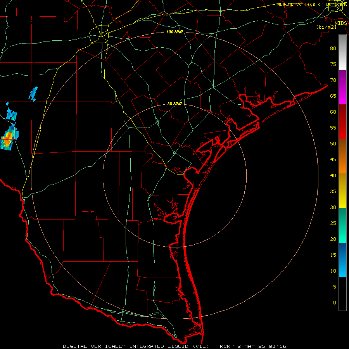Click the 25 value on color scale
Screen dimensions: 349x349
333,223
